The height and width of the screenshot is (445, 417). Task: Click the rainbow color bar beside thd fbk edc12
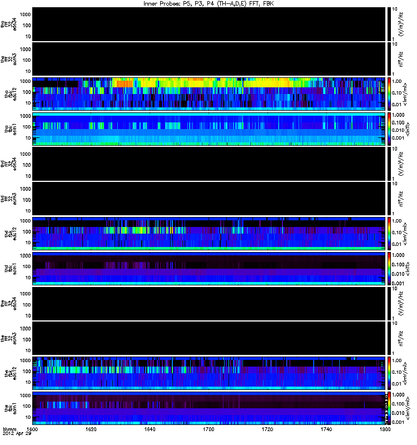pos(389,234)
